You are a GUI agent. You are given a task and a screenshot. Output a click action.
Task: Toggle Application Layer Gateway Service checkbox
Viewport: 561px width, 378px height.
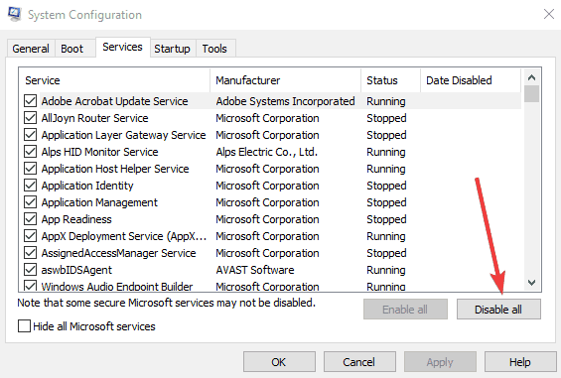(30, 135)
